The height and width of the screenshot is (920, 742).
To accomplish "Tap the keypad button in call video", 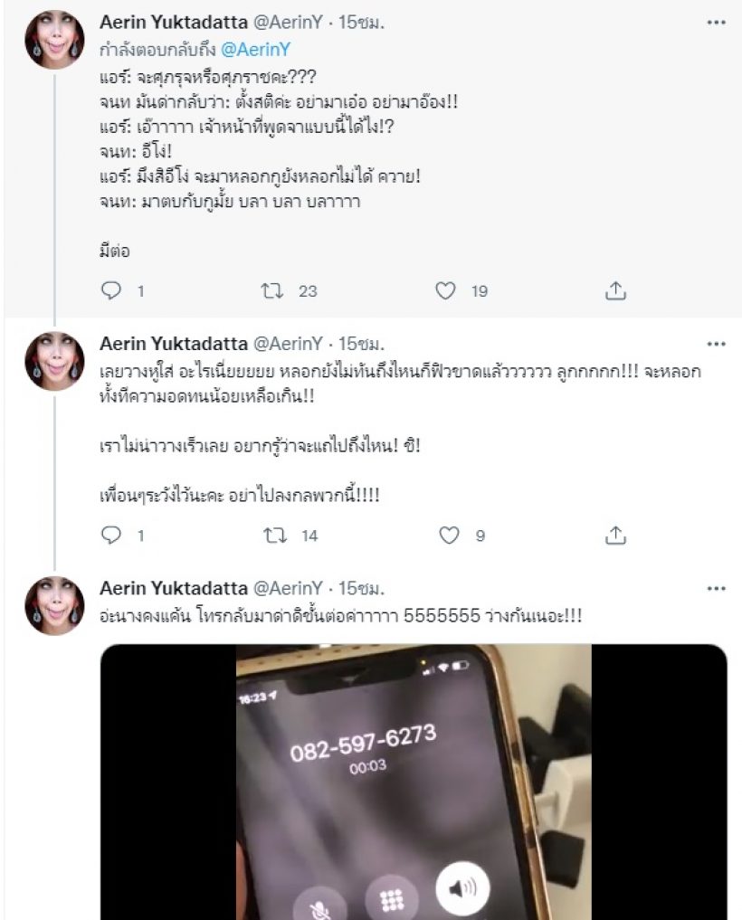I will coord(391,900).
